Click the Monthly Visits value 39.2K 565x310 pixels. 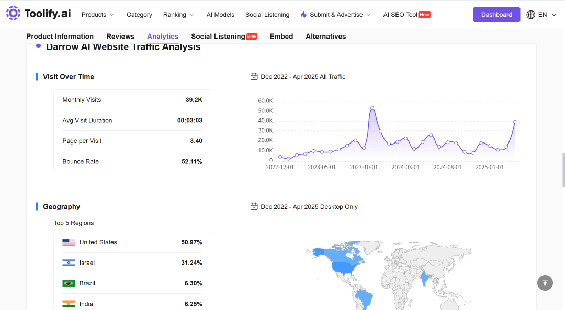pos(194,100)
